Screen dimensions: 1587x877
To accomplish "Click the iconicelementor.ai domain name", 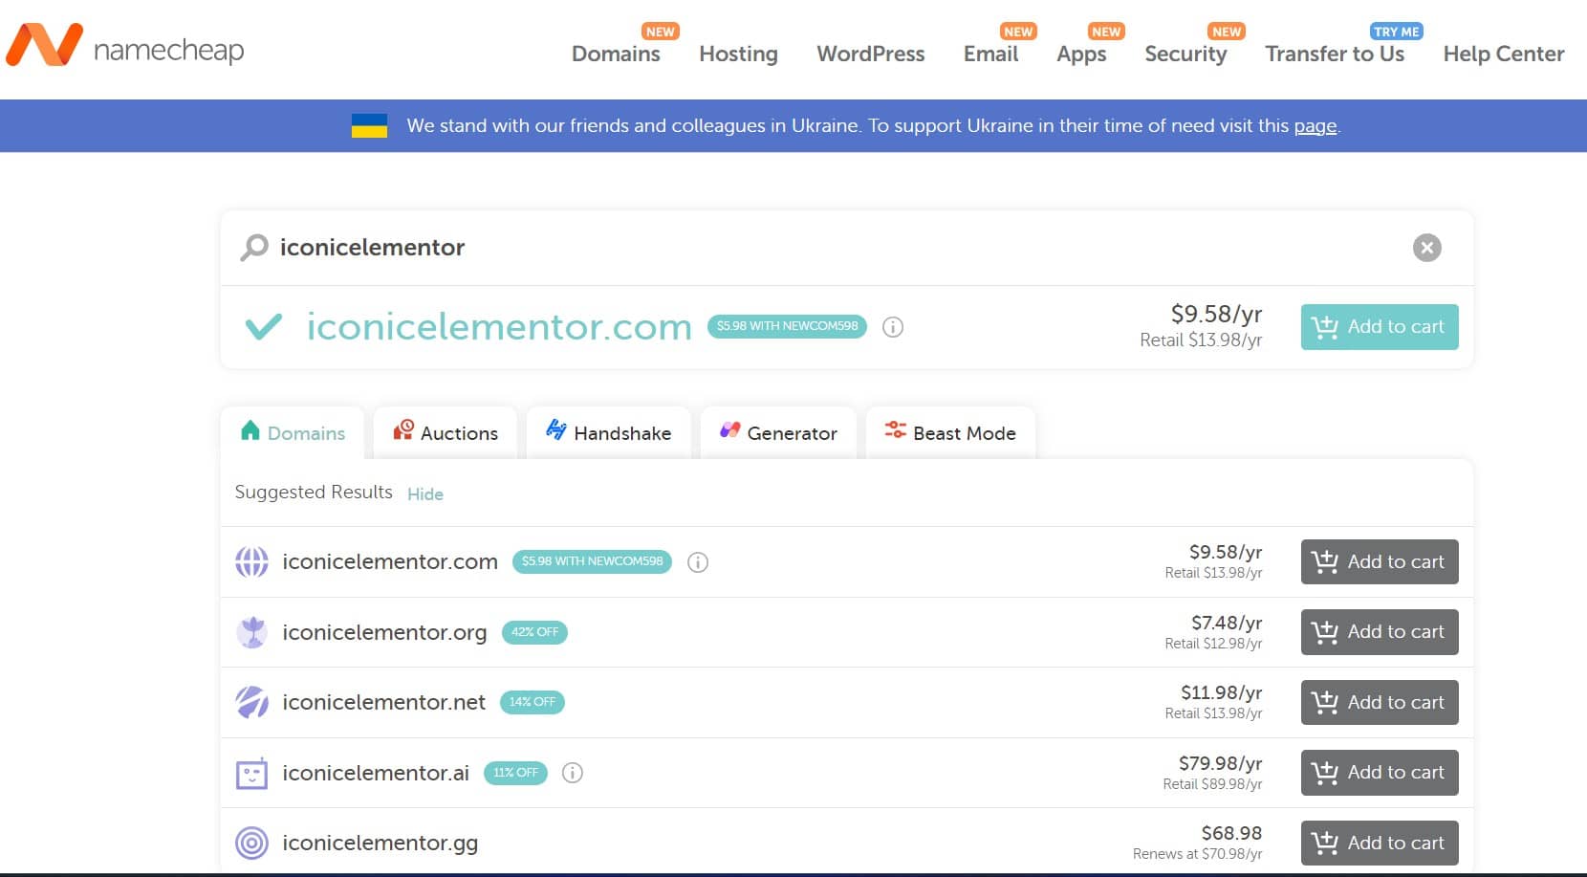I will pyautogui.click(x=376, y=773).
